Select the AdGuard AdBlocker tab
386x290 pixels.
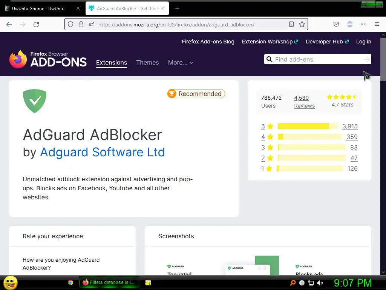(127, 8)
